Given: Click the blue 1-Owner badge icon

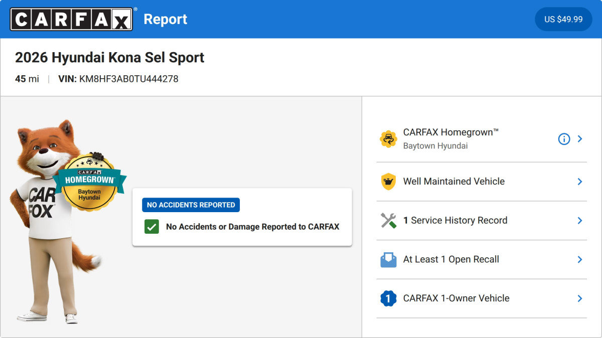Looking at the screenshot, I should (388, 298).
